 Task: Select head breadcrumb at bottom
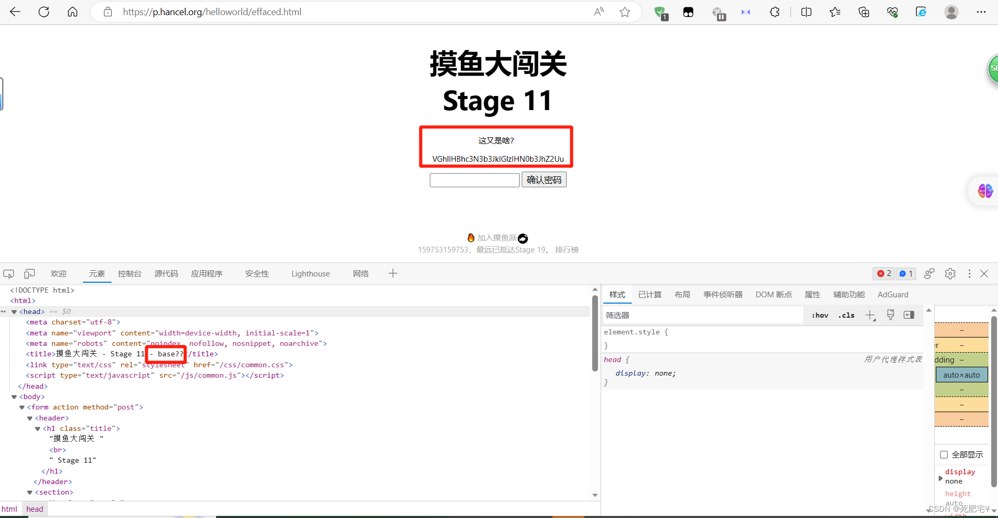35,509
